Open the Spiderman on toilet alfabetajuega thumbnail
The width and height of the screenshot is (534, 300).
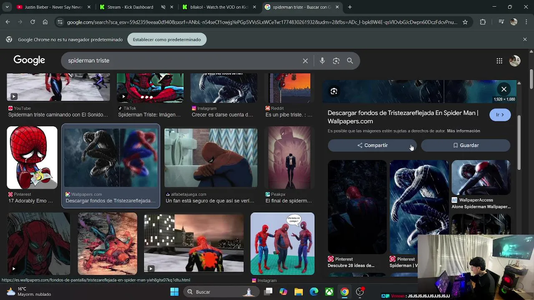[211, 157]
